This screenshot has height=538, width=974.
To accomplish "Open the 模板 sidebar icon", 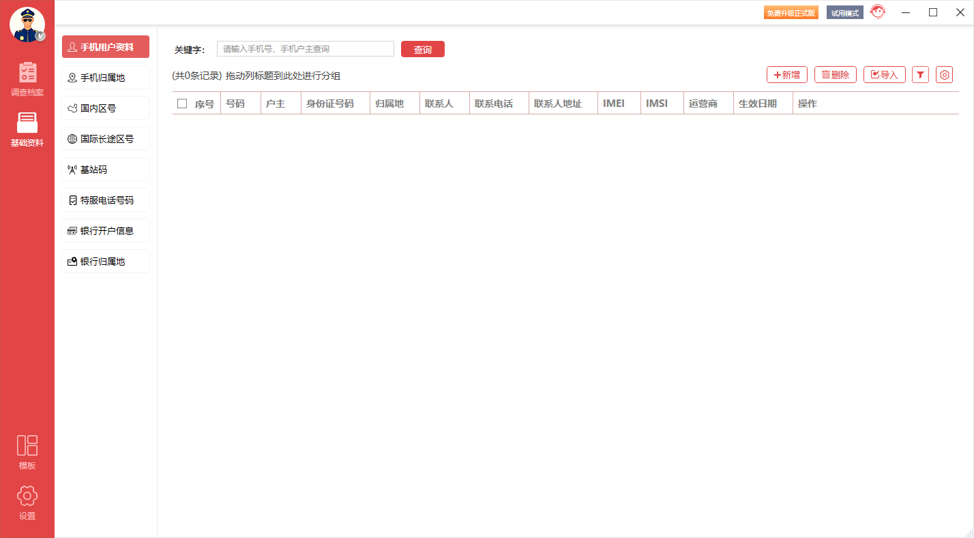I will (27, 451).
